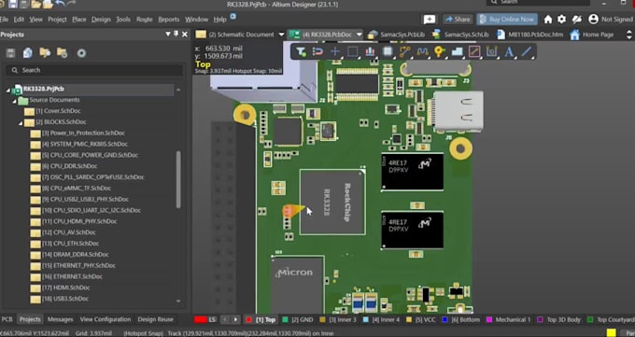Image resolution: width=635 pixels, height=337 pixels.
Task: Select the Place Polygon Pour tool
Action: [x=457, y=52]
